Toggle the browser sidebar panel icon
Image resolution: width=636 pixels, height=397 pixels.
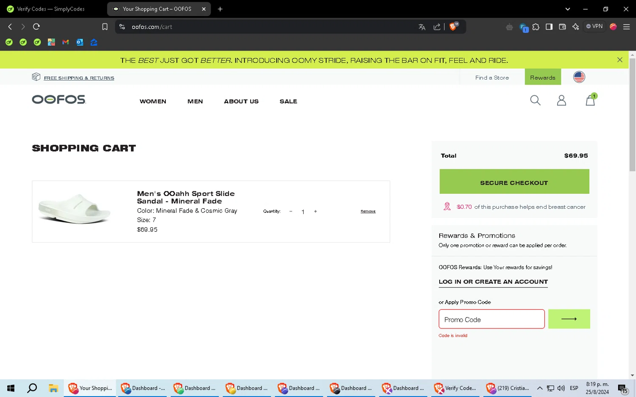pyautogui.click(x=549, y=27)
